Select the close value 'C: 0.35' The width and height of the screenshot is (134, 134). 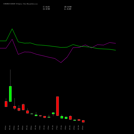coord(46,7)
